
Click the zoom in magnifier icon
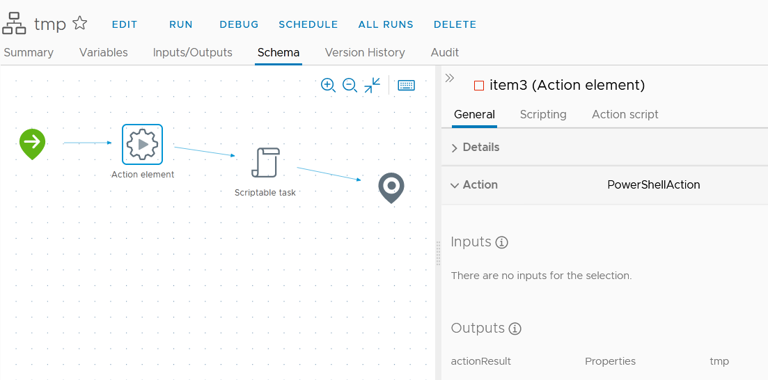point(328,86)
